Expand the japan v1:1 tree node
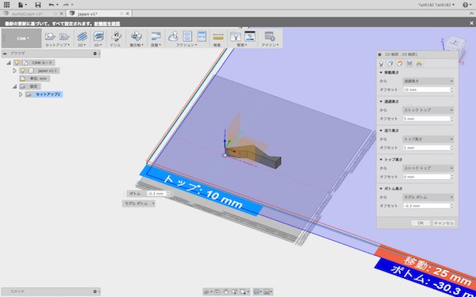The image size is (476, 297). pyautogui.click(x=14, y=70)
